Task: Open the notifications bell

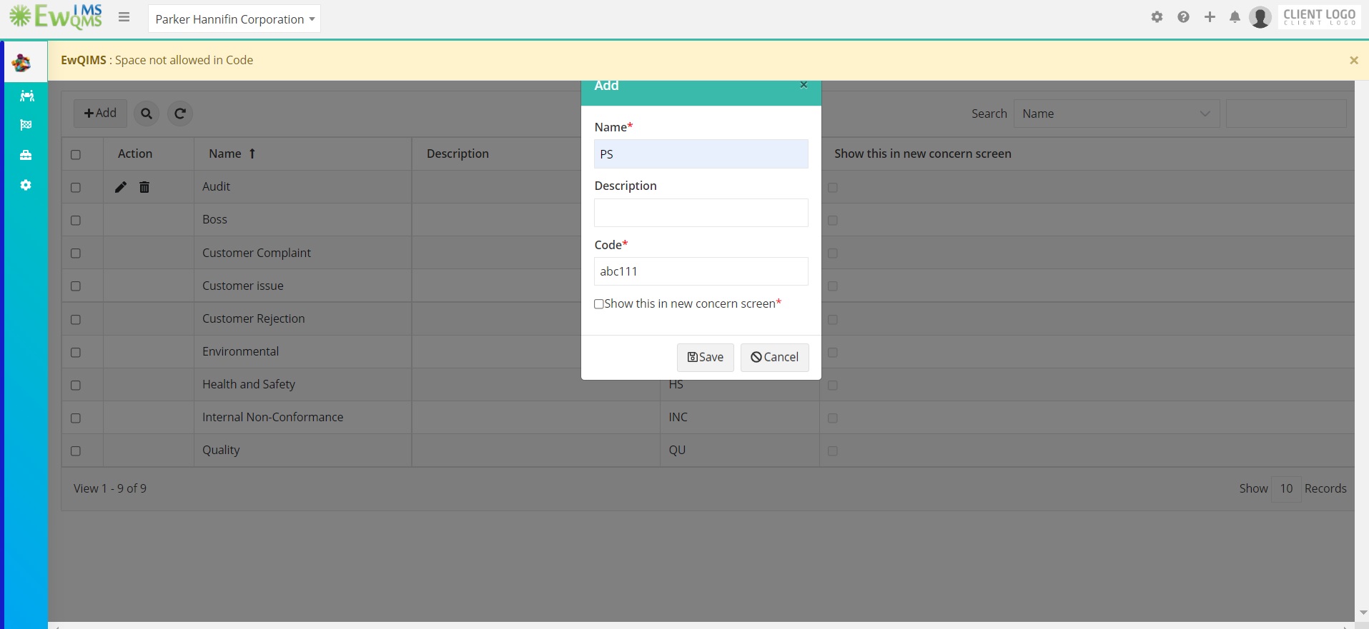Action: point(1235,17)
